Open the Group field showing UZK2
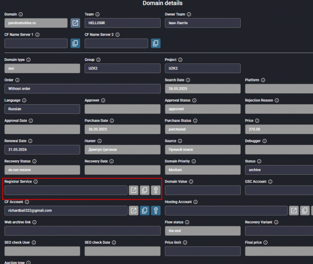This screenshot has width=313, height=264. (122, 69)
